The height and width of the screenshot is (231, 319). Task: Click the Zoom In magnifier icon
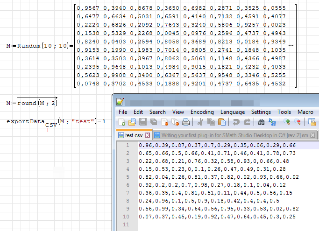point(286,123)
